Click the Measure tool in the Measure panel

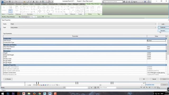coord(72,11)
